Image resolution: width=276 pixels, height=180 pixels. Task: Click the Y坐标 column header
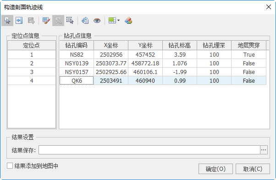point(145,45)
